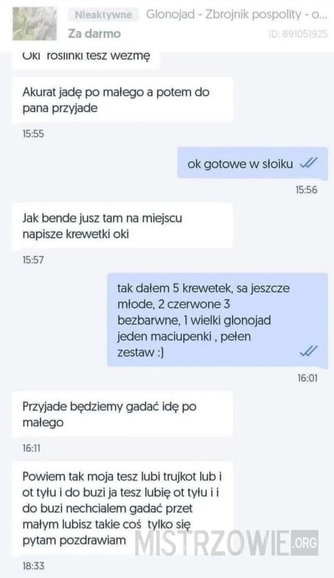Viewport: 334px width, 578px height.
Task: Select the listing ID 891051925 text
Action: (298, 35)
